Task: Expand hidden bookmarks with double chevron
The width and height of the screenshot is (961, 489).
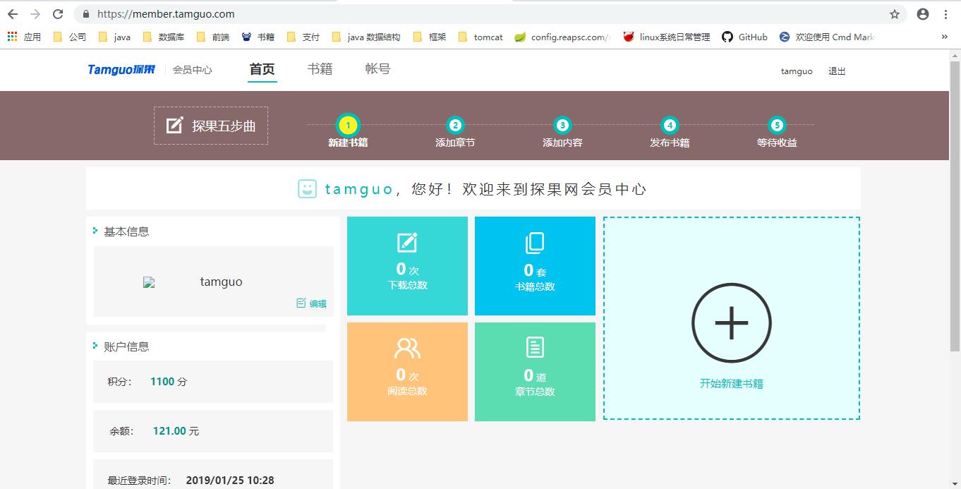Action: (945, 37)
